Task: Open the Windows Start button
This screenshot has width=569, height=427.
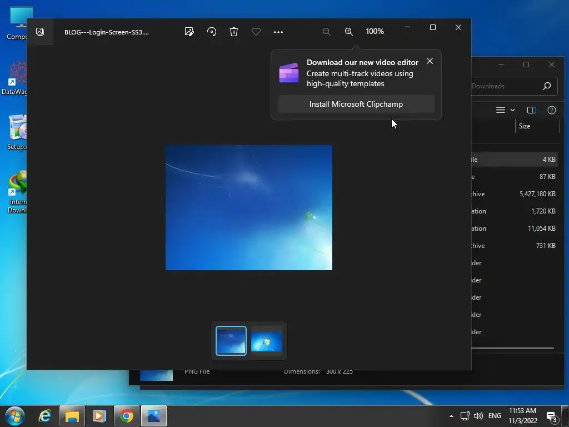Action: pyautogui.click(x=15, y=416)
